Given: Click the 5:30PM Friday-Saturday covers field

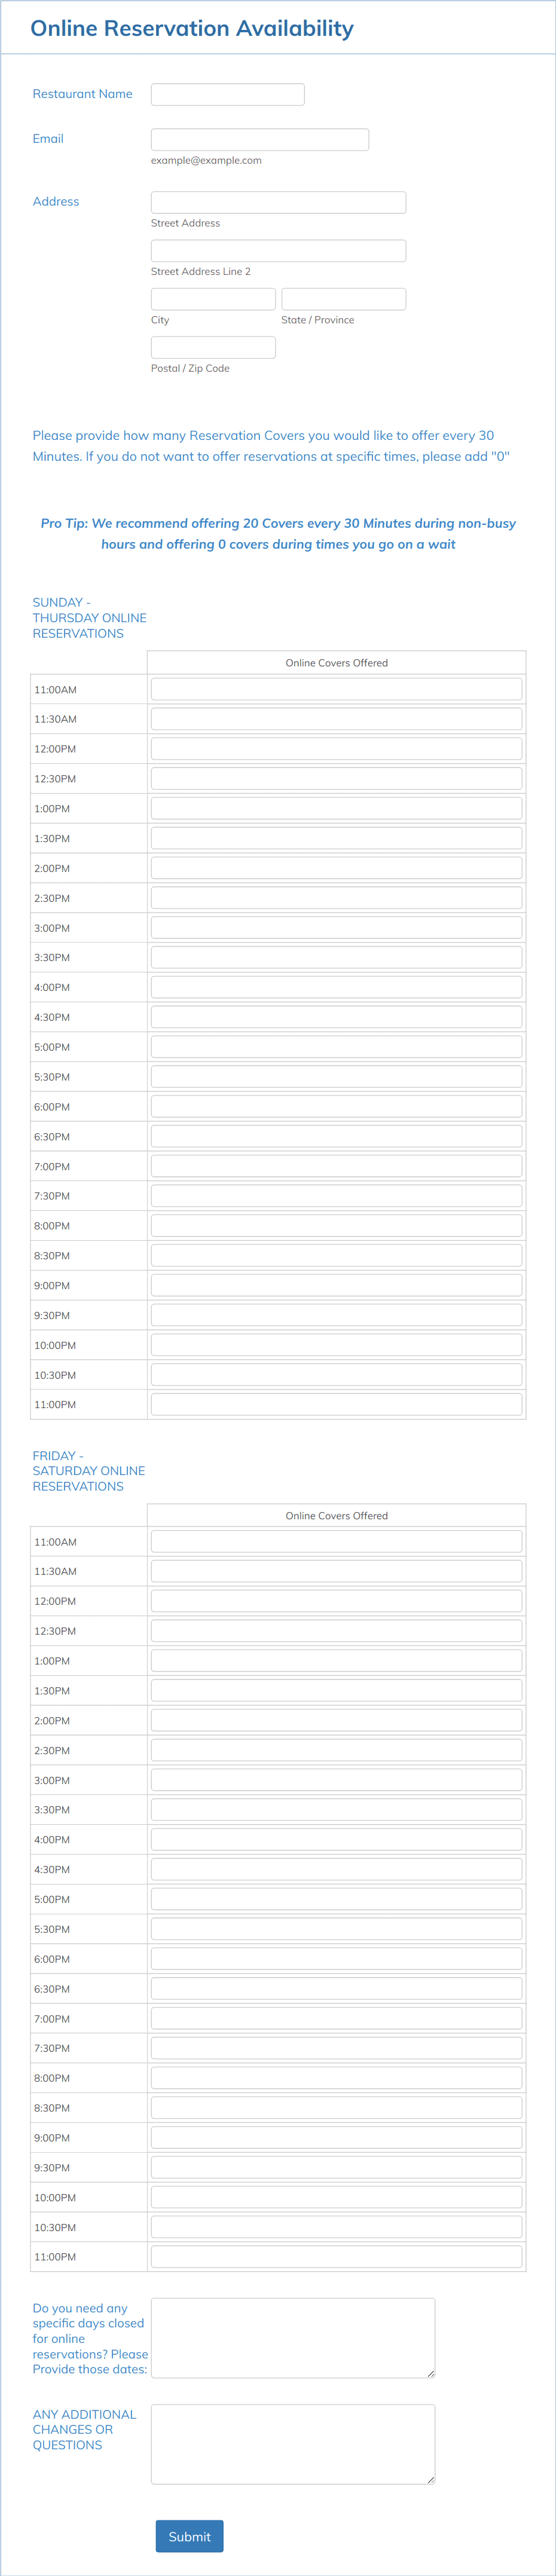Looking at the screenshot, I should point(336,1928).
